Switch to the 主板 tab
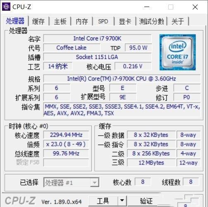Image resolution: width=208 pixels, height=207 pixels. (x=60, y=21)
